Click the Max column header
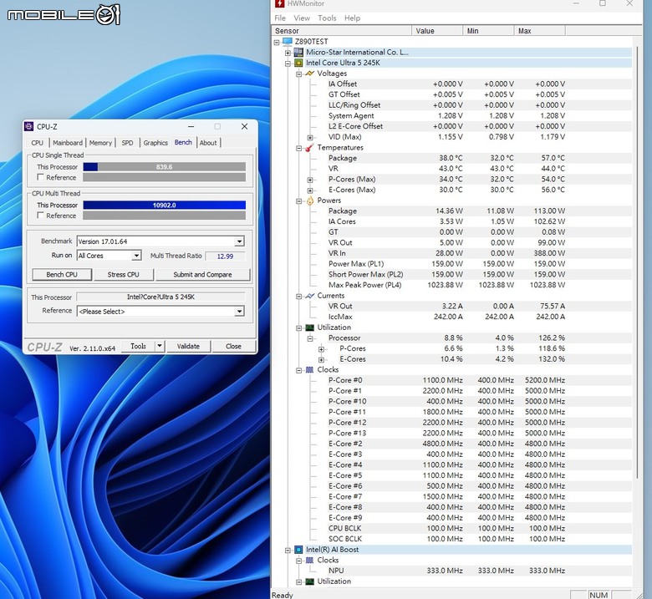 point(540,31)
